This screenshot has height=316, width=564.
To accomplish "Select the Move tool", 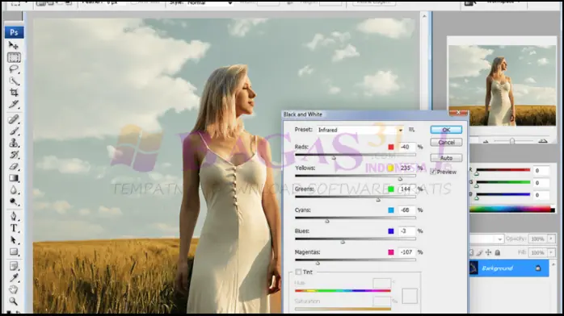I will coord(14,45).
